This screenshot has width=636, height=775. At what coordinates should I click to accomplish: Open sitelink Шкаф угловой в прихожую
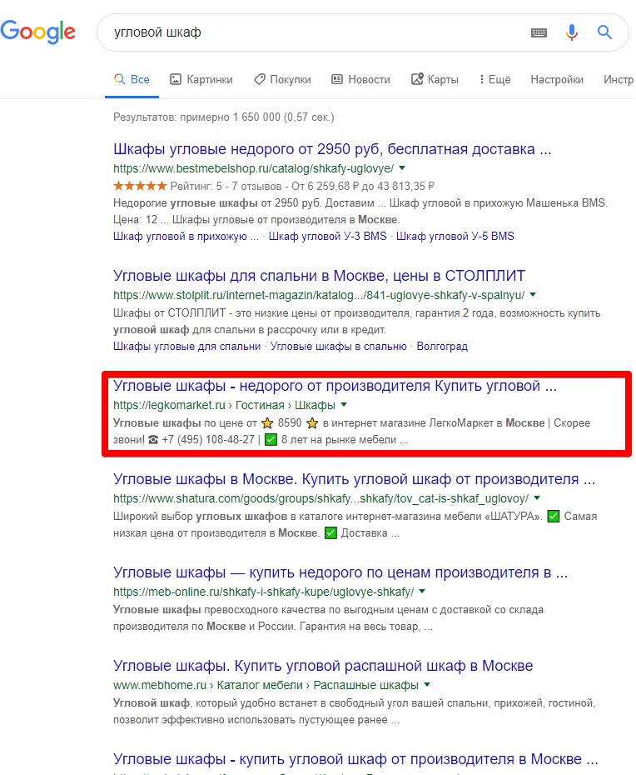[186, 237]
